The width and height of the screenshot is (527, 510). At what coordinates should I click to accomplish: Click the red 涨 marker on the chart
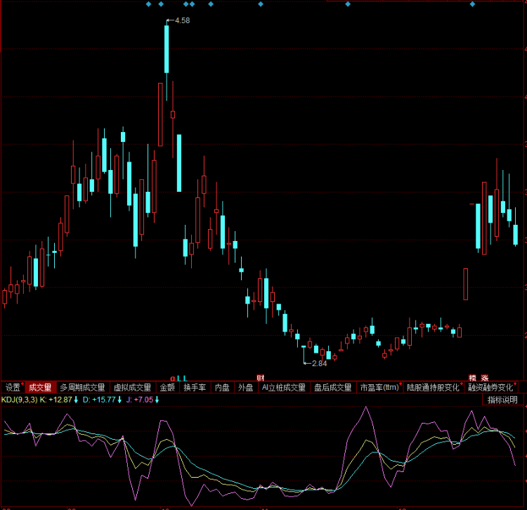(x=485, y=377)
